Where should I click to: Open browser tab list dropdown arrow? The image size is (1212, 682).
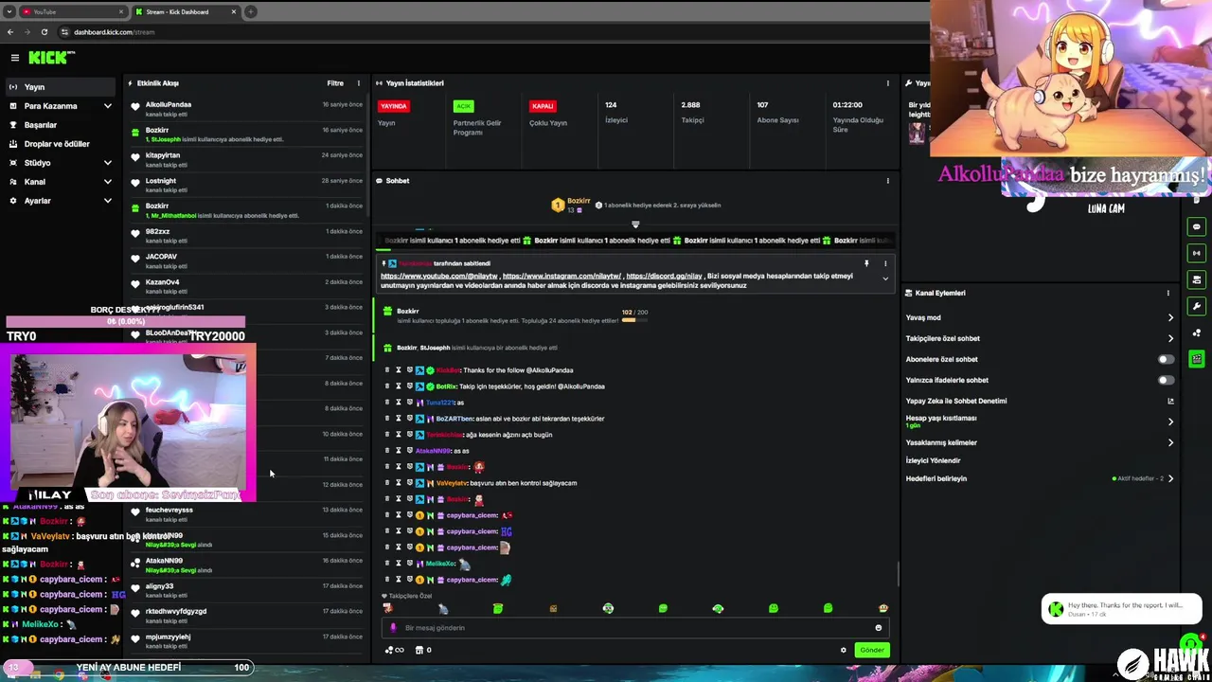(x=8, y=12)
